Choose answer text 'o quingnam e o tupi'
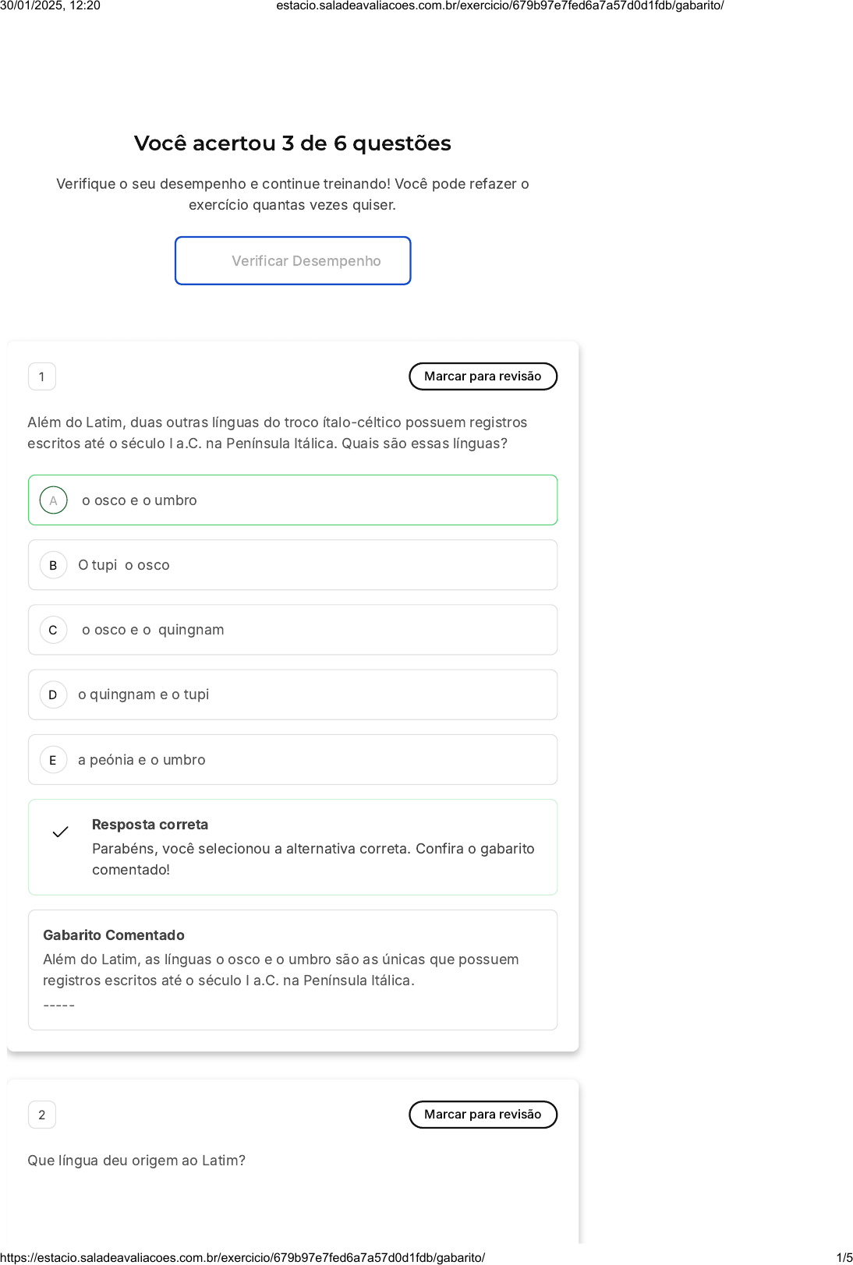 [x=143, y=694]
